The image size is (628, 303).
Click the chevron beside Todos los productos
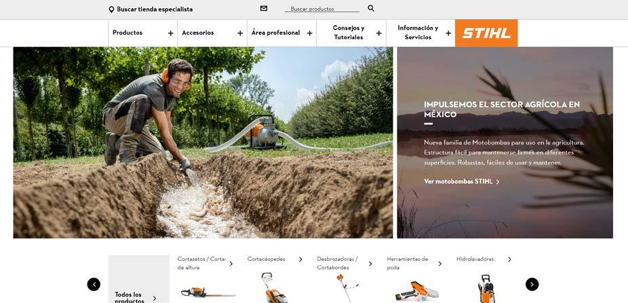click(155, 298)
